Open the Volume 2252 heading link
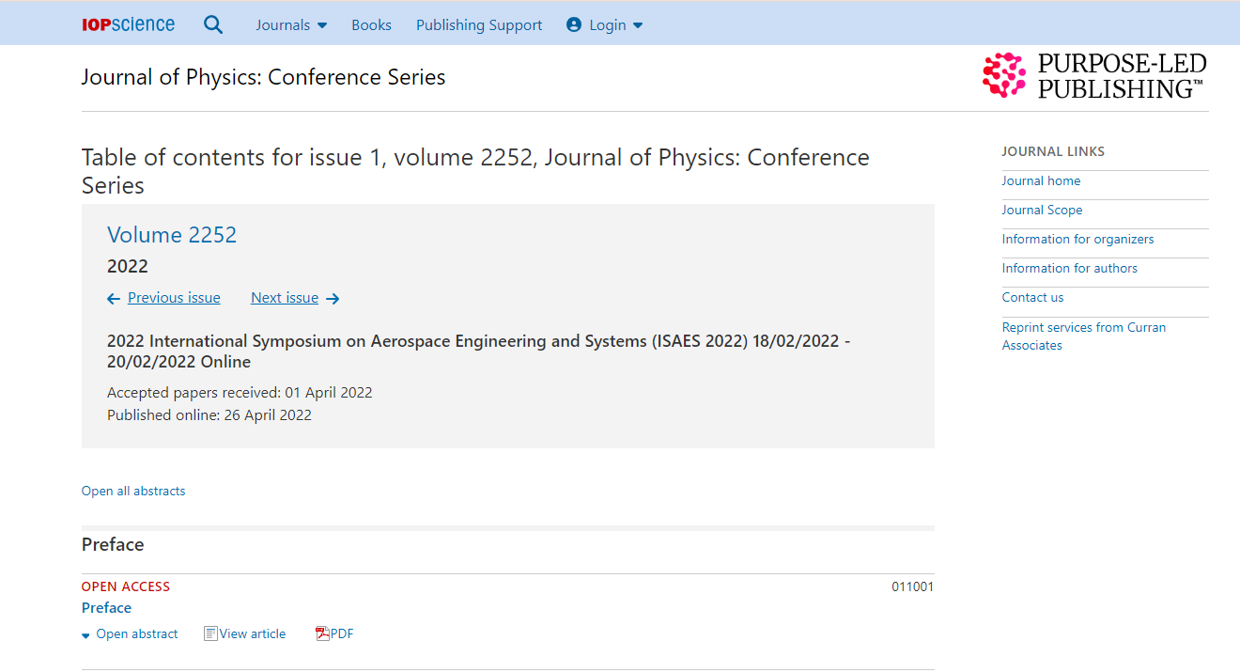1240x672 pixels. pyautogui.click(x=172, y=235)
